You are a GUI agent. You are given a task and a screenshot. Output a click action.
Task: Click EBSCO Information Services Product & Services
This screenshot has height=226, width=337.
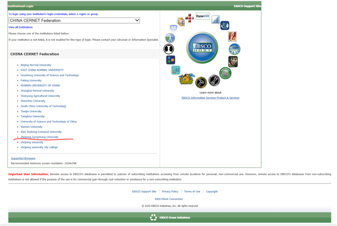coord(210,98)
